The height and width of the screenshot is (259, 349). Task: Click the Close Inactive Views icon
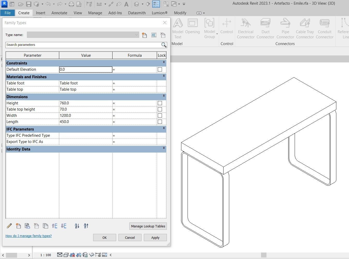[x=166, y=4]
